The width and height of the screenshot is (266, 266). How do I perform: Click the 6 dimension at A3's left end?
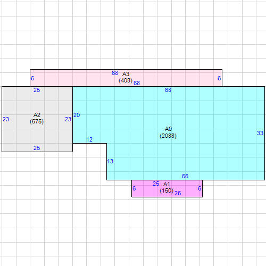pos(32,78)
